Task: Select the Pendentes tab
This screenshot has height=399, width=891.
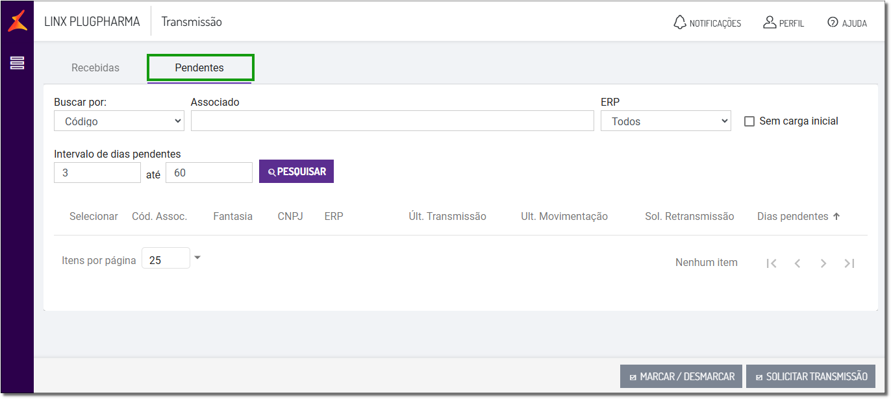Action: (x=199, y=68)
